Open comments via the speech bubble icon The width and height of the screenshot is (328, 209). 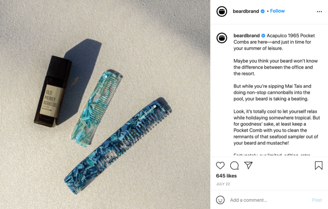point(234,166)
